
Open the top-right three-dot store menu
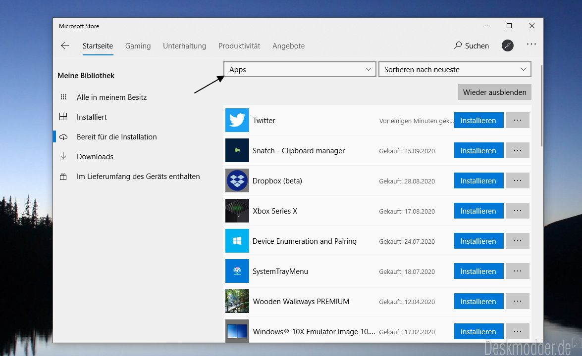click(x=531, y=44)
